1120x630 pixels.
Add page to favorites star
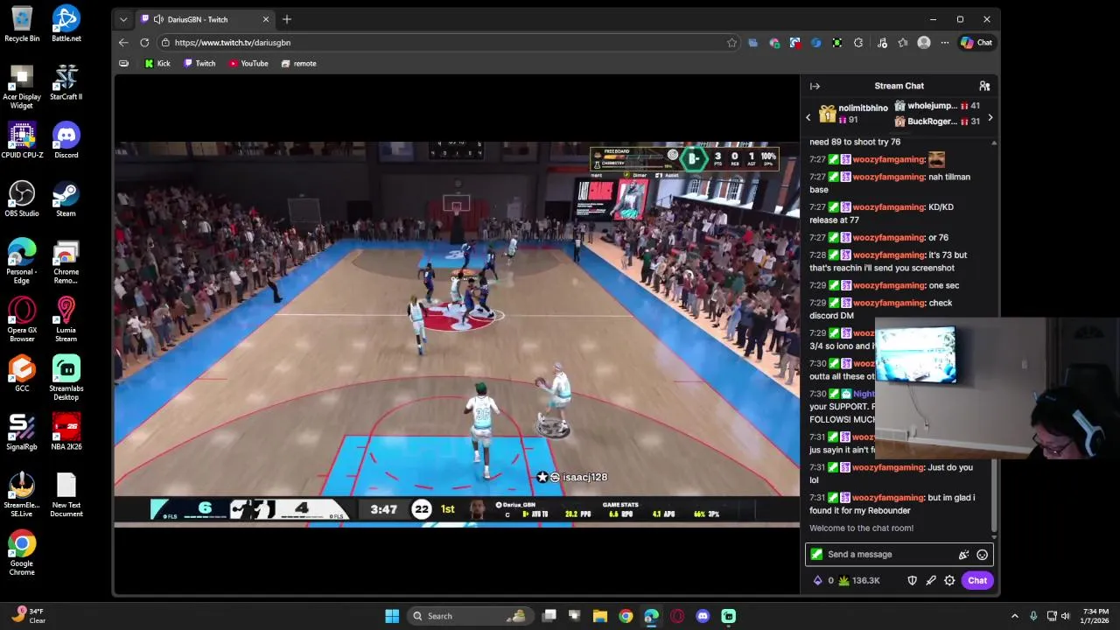point(731,42)
